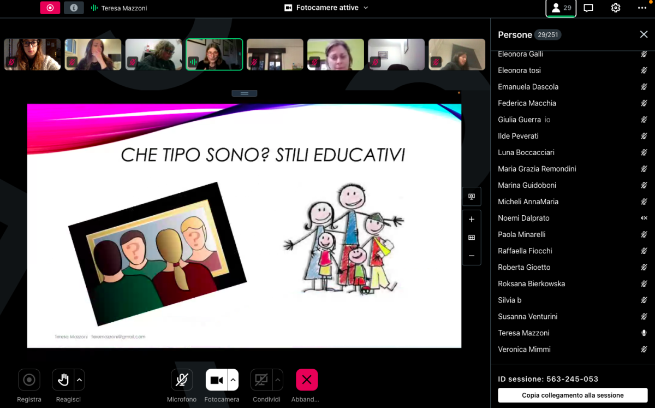
Task: Select the first webcam thumbnail with glasses
Action: (x=32, y=55)
